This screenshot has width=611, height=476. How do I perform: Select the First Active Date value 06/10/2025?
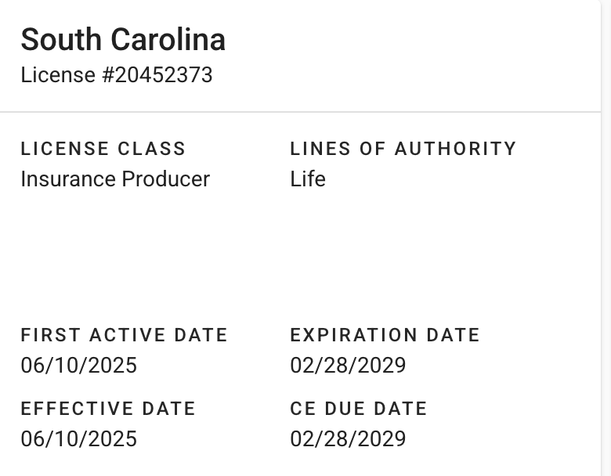coord(79,366)
